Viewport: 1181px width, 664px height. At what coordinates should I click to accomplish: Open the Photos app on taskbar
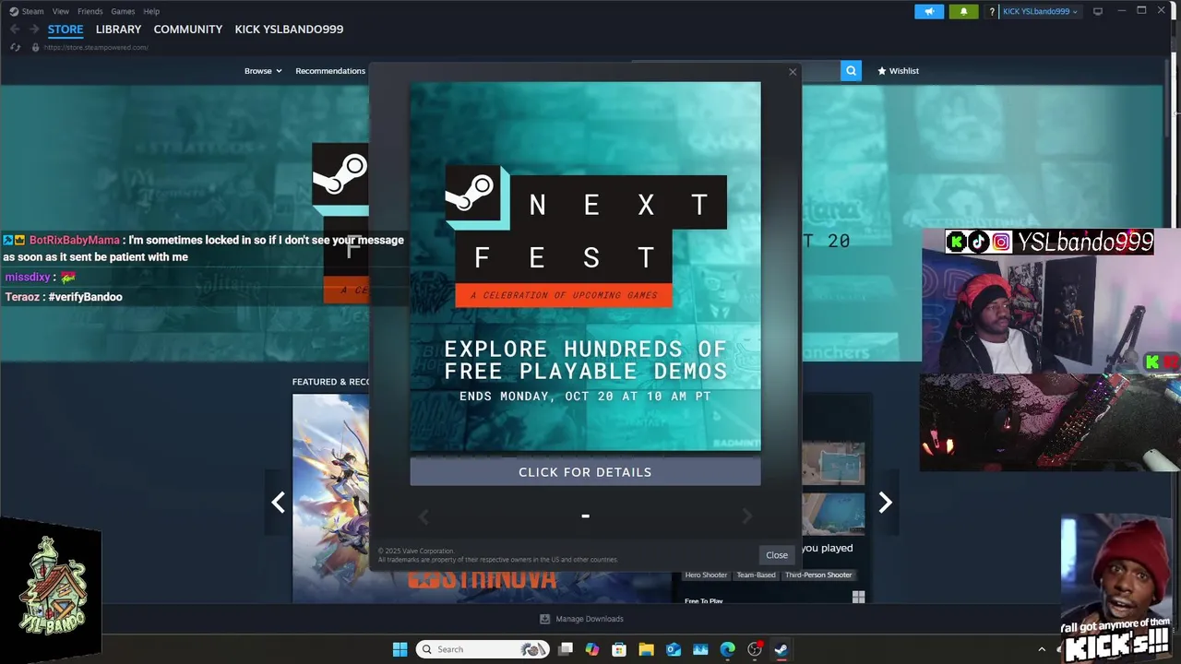point(700,649)
